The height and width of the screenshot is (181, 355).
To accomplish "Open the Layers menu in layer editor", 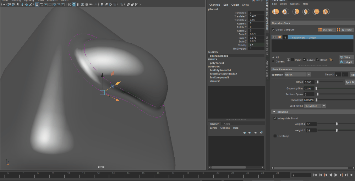I will [x=213, y=128].
